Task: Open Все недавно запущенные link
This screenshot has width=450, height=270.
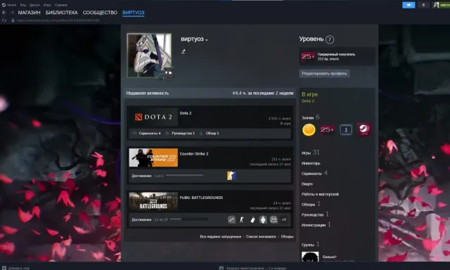Action: [220, 236]
